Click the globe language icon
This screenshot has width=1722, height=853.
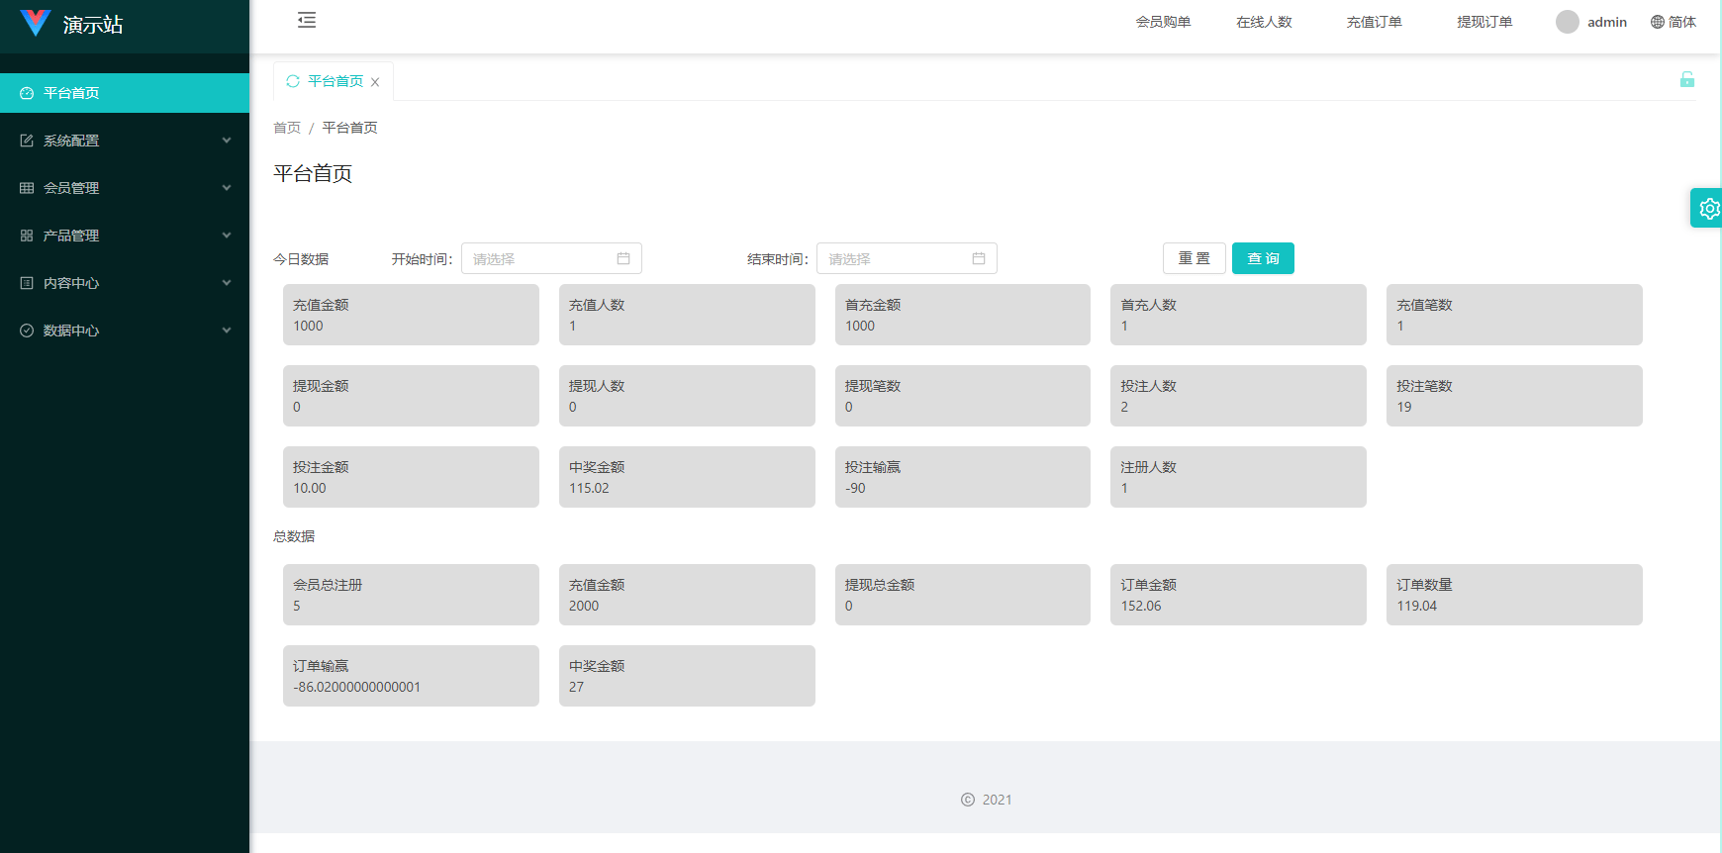tap(1657, 22)
